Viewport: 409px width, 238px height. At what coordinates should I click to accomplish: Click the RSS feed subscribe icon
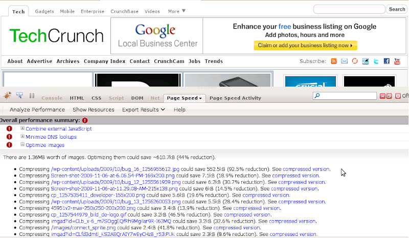click(x=334, y=61)
